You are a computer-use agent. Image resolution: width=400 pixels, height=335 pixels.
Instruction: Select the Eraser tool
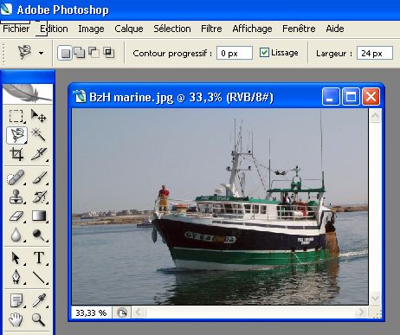point(16,216)
